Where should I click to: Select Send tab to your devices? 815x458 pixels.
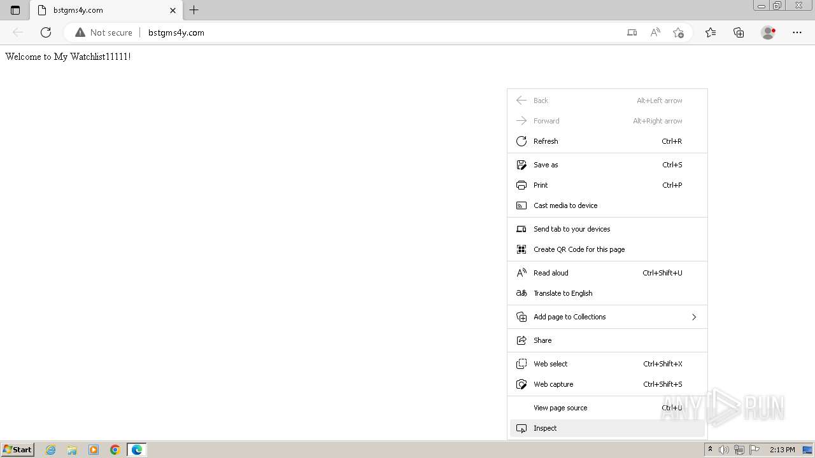pyautogui.click(x=607, y=229)
